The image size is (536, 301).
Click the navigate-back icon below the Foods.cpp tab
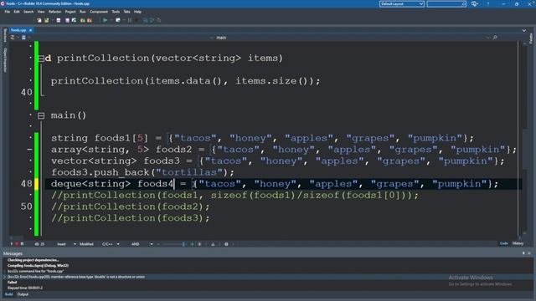pyautogui.click(x=13, y=38)
